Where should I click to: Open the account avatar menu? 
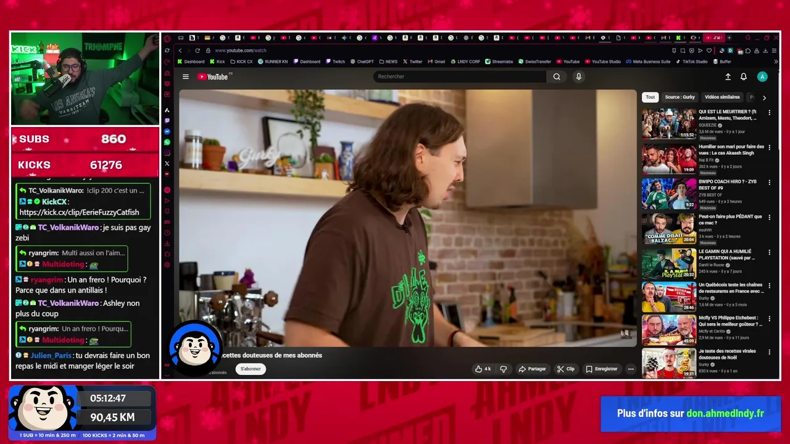762,76
